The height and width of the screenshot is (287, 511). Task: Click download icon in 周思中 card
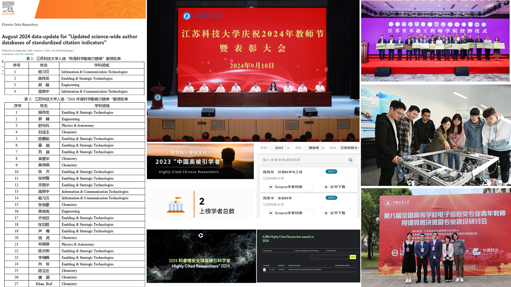326,213
